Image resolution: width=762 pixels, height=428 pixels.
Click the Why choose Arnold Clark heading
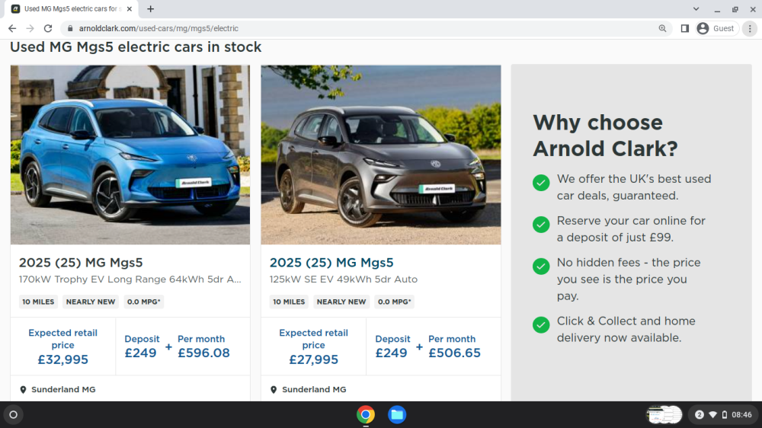point(605,136)
